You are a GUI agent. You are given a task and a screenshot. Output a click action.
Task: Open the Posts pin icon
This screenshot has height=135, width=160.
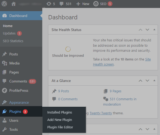5,54
